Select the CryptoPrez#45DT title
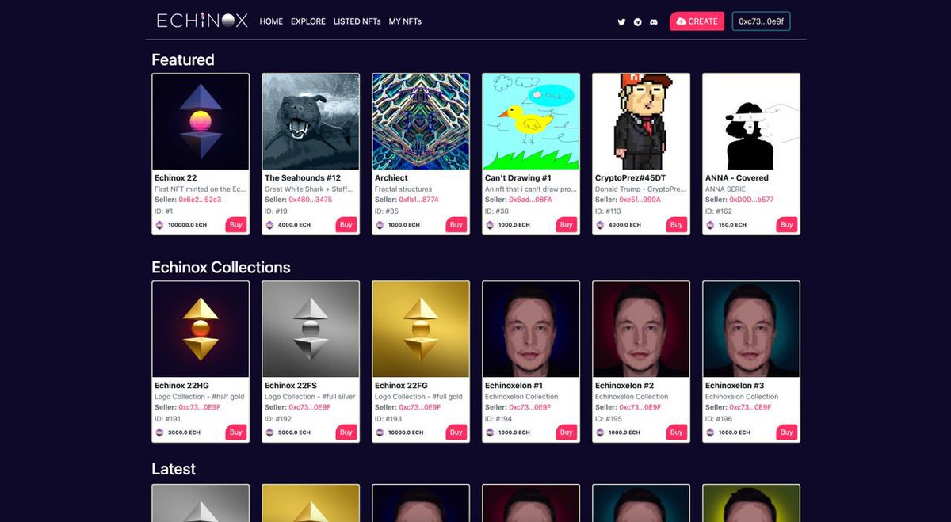This screenshot has height=522, width=951. (630, 178)
